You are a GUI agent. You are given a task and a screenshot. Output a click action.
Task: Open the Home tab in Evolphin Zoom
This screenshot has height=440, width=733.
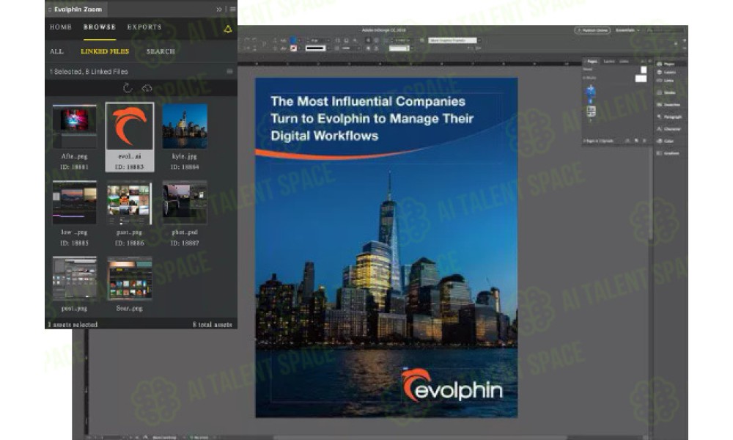click(x=61, y=27)
